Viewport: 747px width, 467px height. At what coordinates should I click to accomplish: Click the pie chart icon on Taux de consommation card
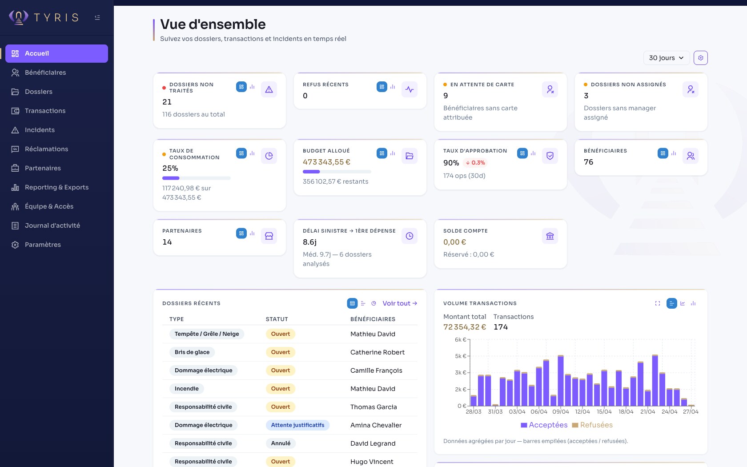point(269,156)
